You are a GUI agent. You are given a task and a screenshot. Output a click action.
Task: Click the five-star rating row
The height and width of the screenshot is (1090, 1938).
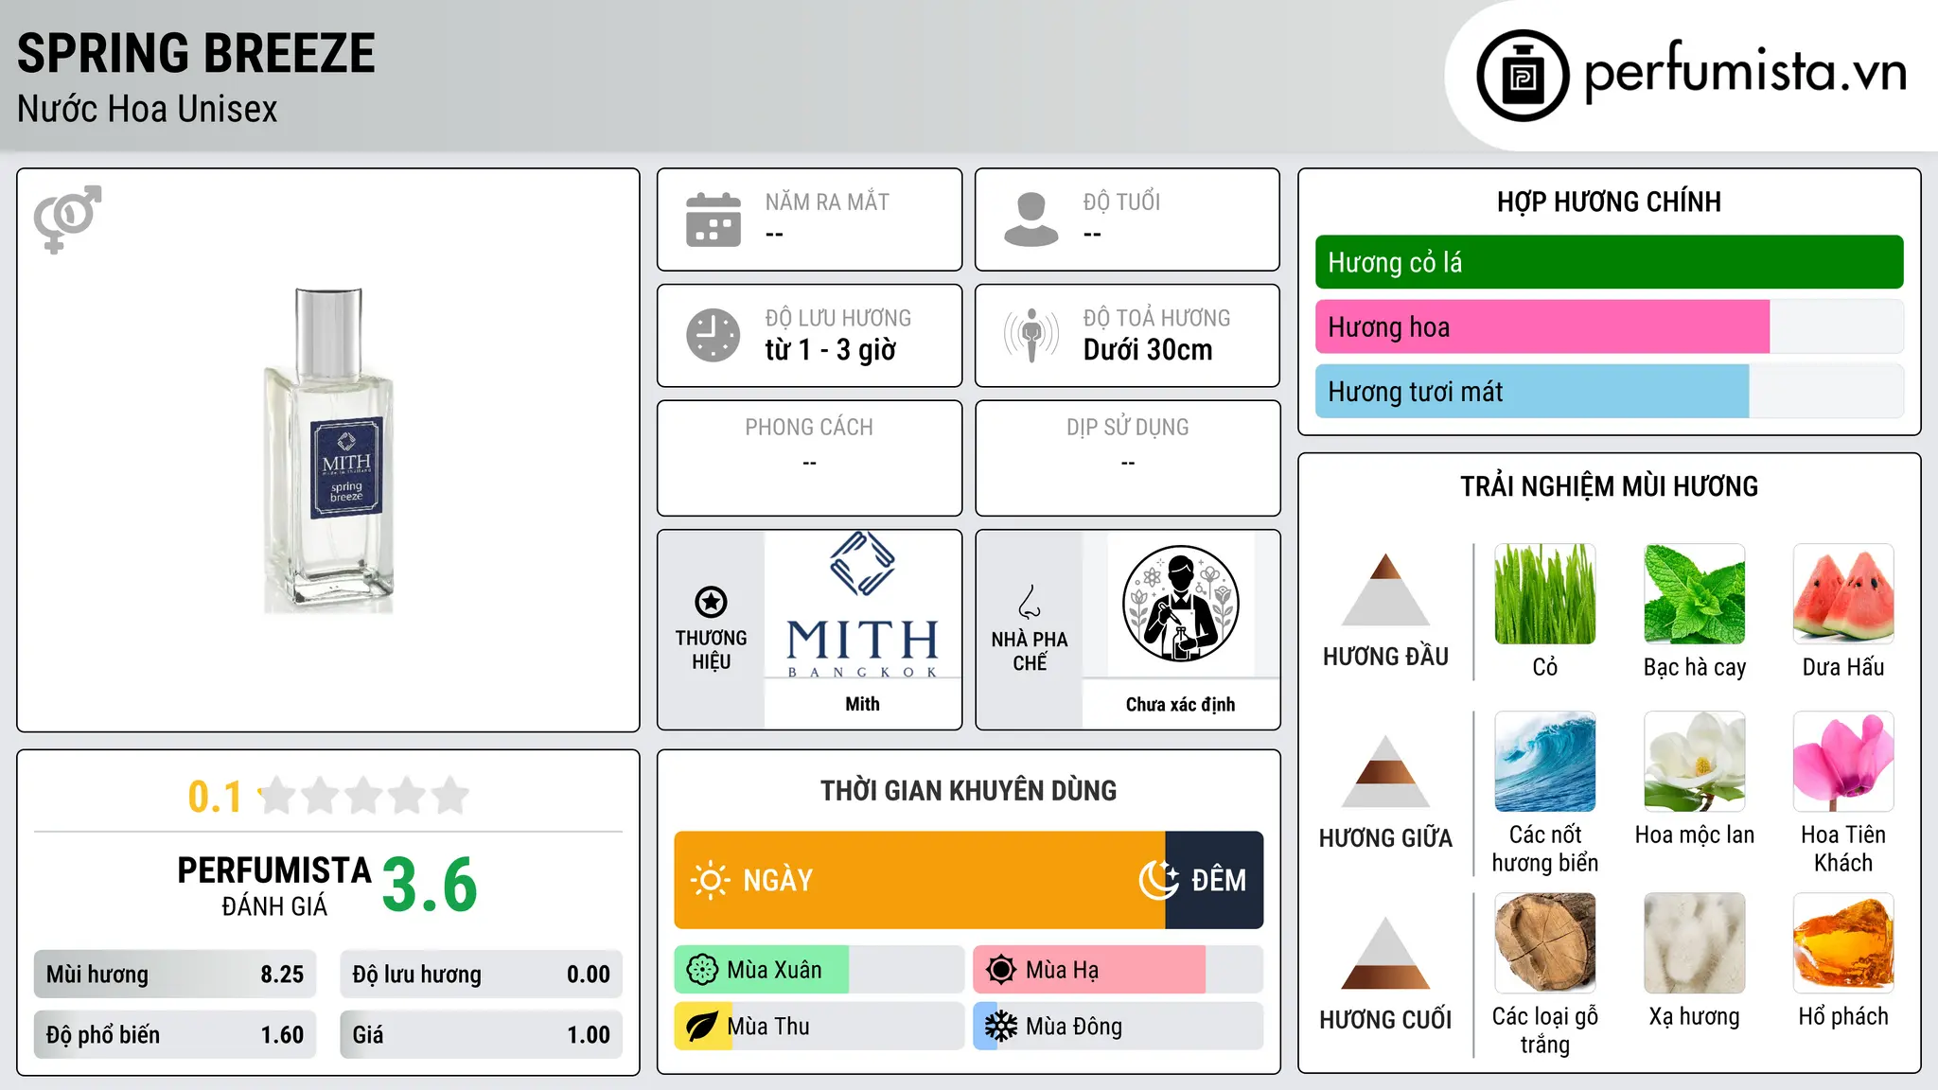[363, 796]
